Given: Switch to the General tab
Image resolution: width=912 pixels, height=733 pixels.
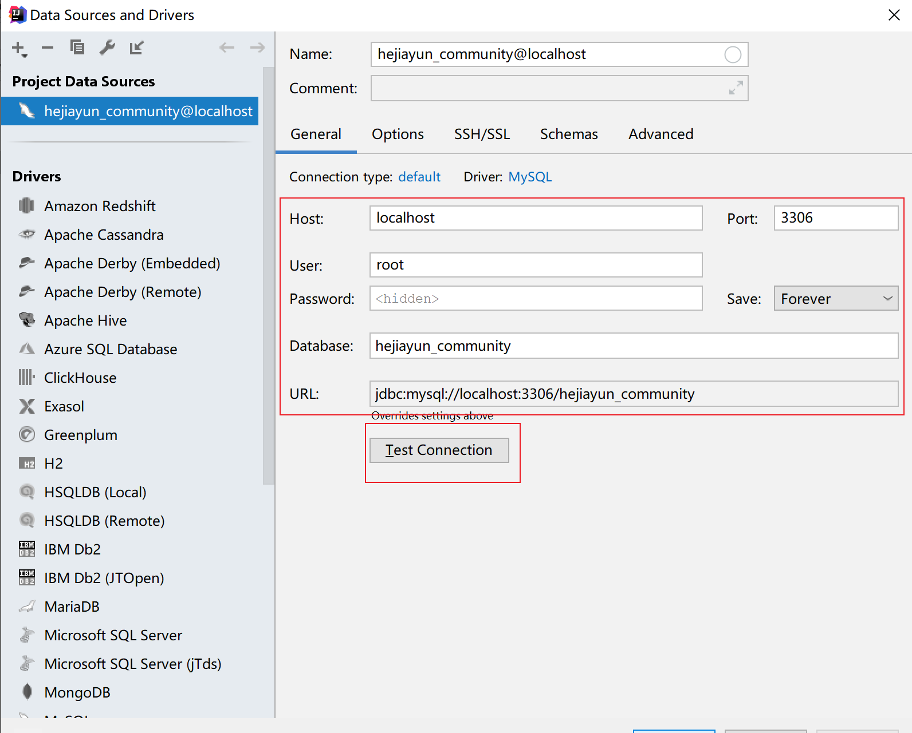Looking at the screenshot, I should [x=316, y=134].
